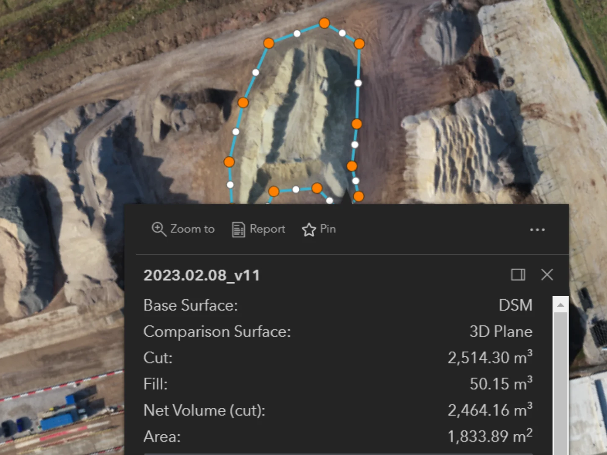Click the Zoom to magnifier icon
The width and height of the screenshot is (607, 455).
[159, 229]
